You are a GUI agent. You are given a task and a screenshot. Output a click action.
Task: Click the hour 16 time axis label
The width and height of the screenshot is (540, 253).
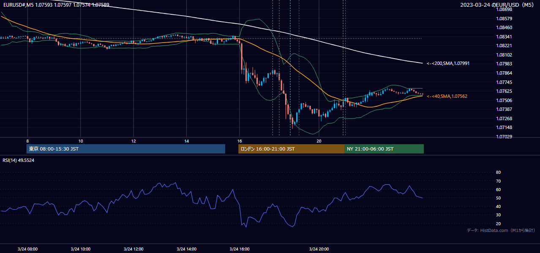point(240,141)
